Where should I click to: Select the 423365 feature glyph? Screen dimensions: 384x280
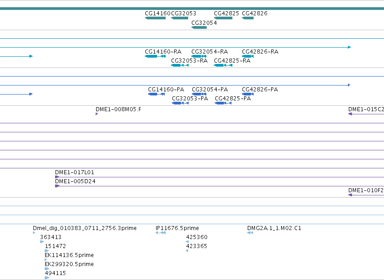point(187,251)
